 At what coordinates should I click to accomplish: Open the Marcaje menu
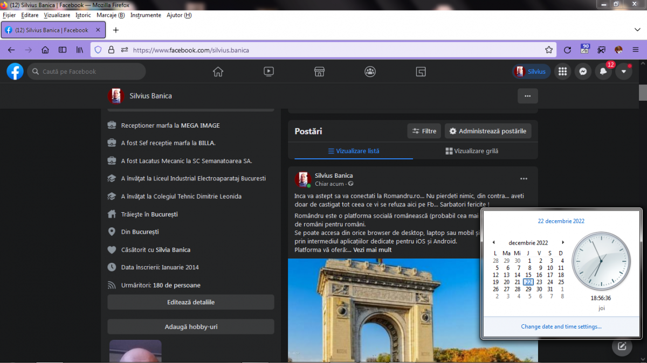pos(110,15)
